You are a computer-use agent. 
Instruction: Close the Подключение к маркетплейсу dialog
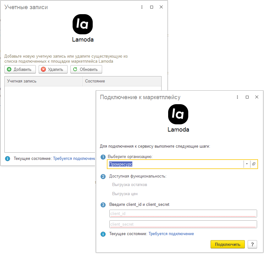257,97
